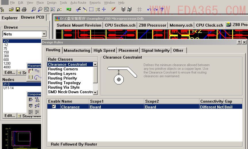Click the place arc icon in Placement toolbar
248x149 pixels.
click(x=37, y=77)
